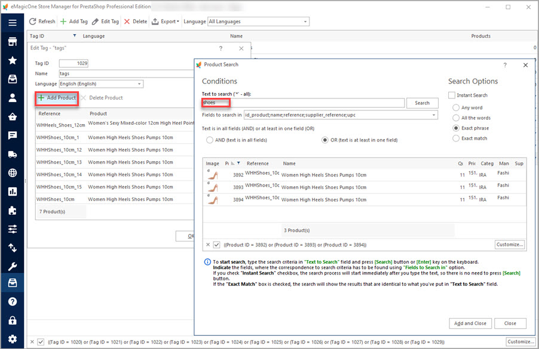This screenshot has height=349, width=539.
Task: Remove filter X in Product Search
Action: 208,245
